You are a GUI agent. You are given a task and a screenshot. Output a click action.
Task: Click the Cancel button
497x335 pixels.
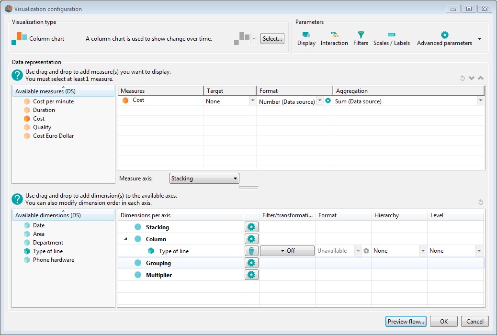point(475,322)
